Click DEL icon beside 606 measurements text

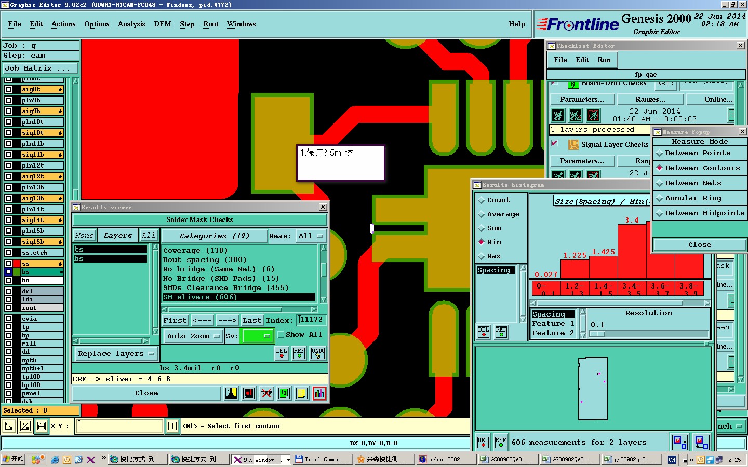coord(483,442)
